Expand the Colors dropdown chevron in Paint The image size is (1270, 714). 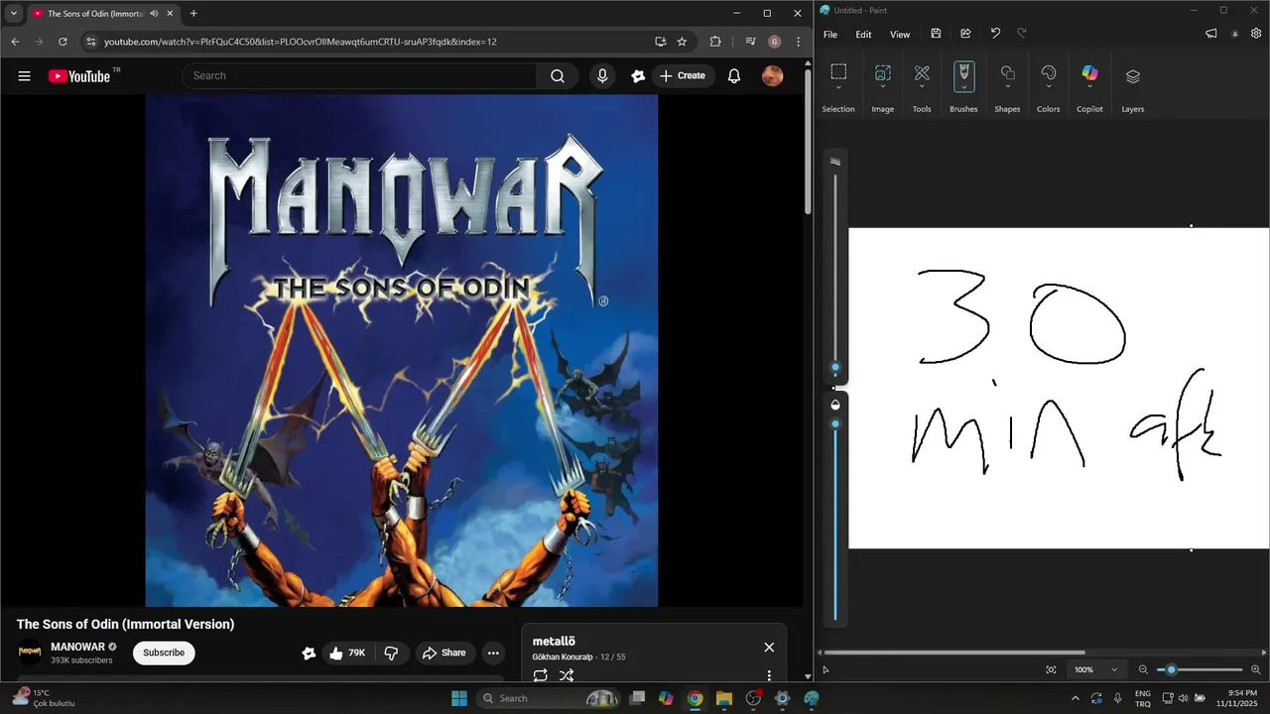tap(1049, 87)
